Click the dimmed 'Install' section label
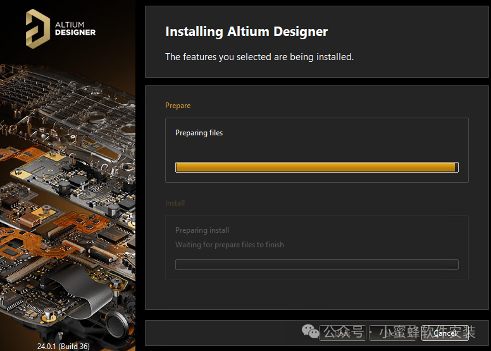 click(x=175, y=203)
